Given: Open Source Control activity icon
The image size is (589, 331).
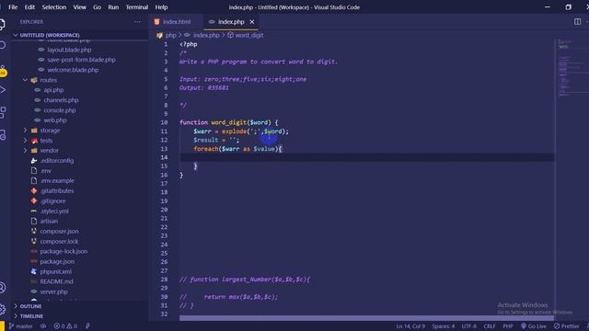Looking at the screenshot, I should (2, 70).
